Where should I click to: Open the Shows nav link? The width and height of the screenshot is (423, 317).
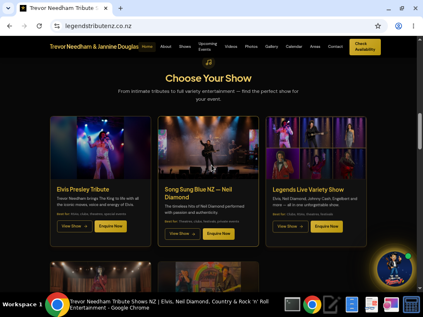[185, 47]
